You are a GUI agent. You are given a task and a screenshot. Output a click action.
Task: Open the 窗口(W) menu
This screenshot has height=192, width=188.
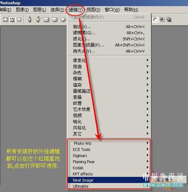(x=112, y=10)
